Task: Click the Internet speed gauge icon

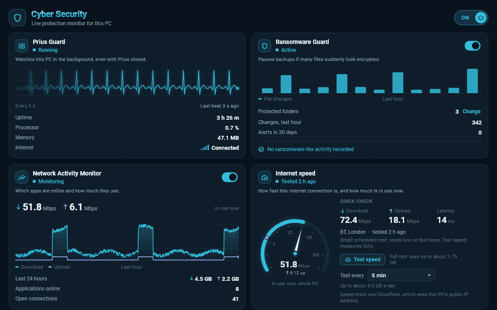Action: [265, 177]
